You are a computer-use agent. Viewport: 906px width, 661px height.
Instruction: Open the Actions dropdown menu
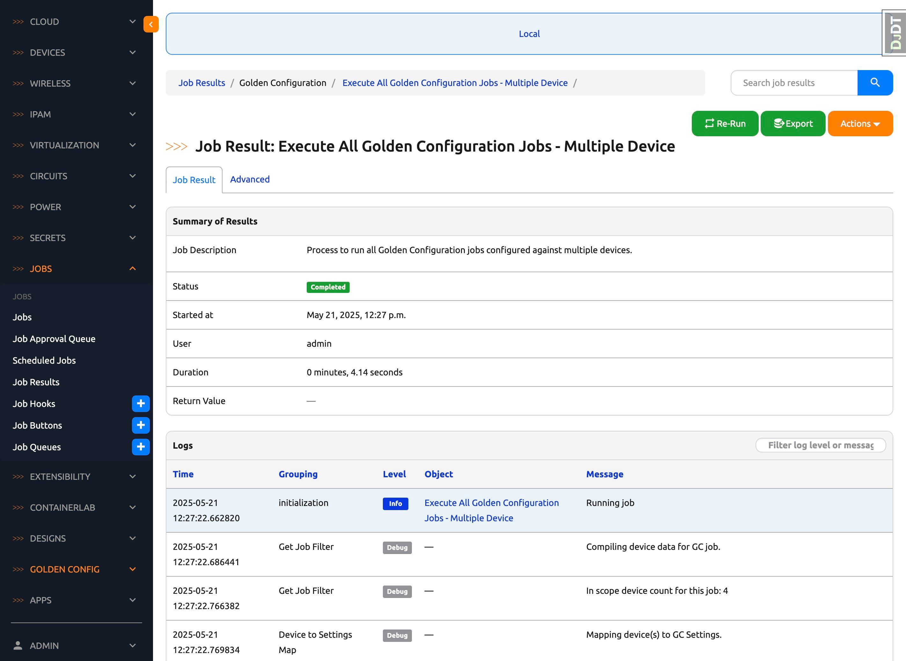(x=860, y=124)
